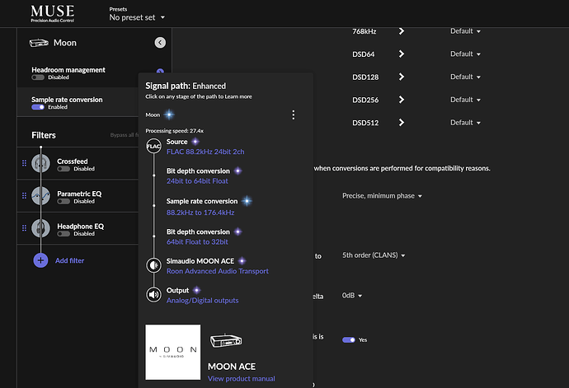This screenshot has height=388, width=569.
Task: Open the DSD64 Default dropdown
Action: (465, 54)
